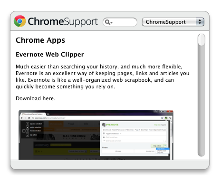Click the 'Evernote Web Clipper' subheading

(50, 55)
